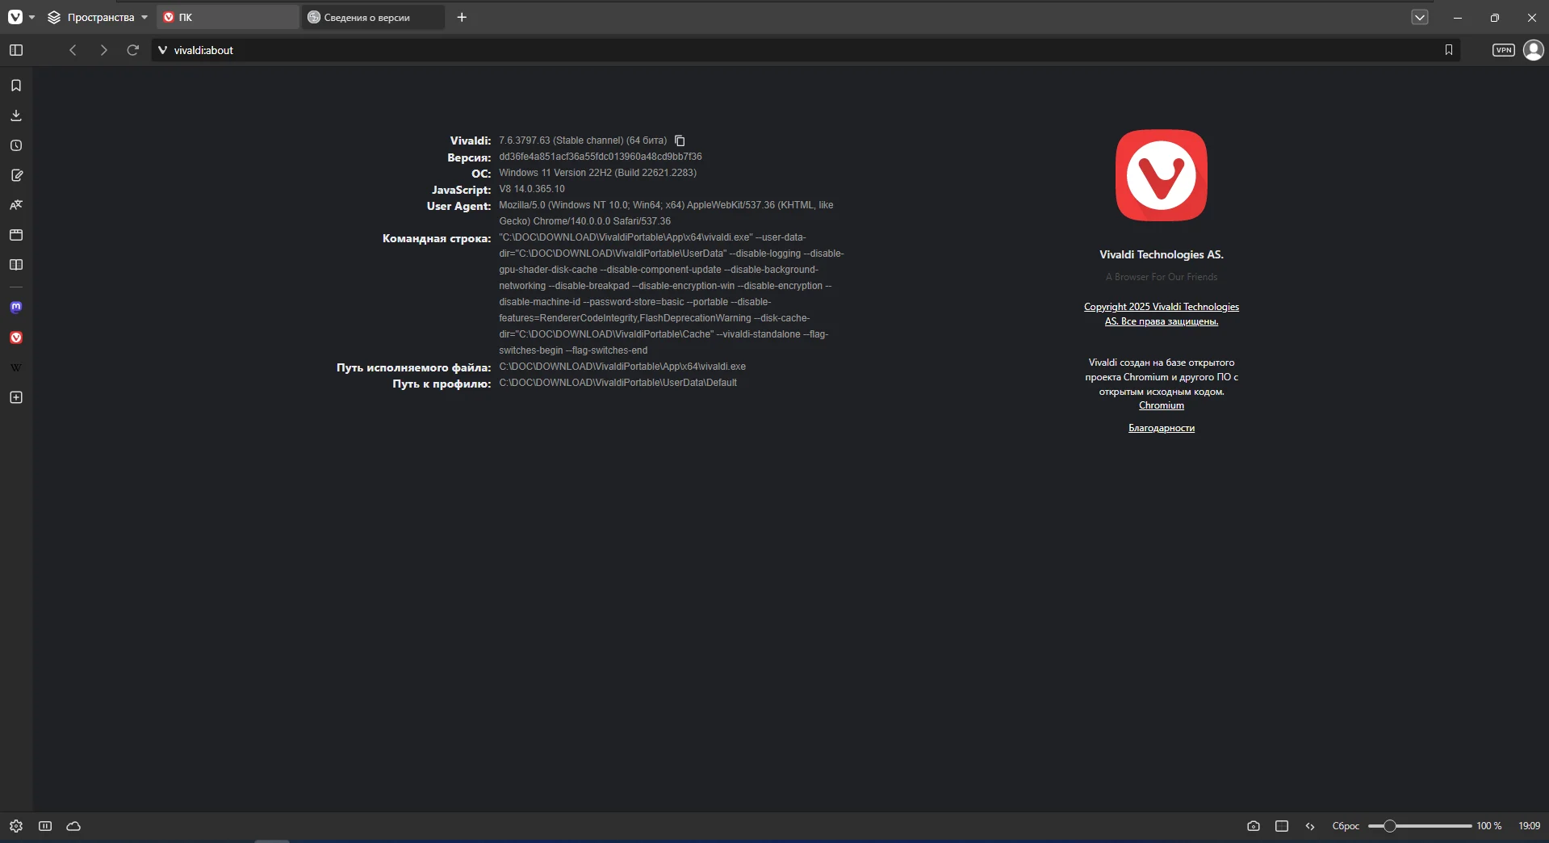Click the Vivaldi logo image
The width and height of the screenshot is (1549, 843).
pos(1162,175)
